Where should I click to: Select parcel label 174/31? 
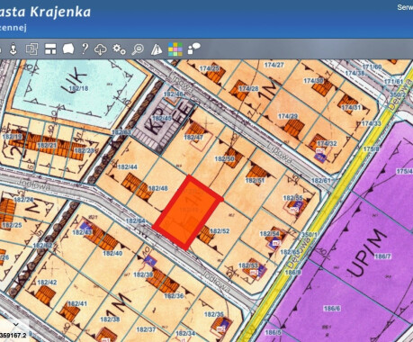351,107
